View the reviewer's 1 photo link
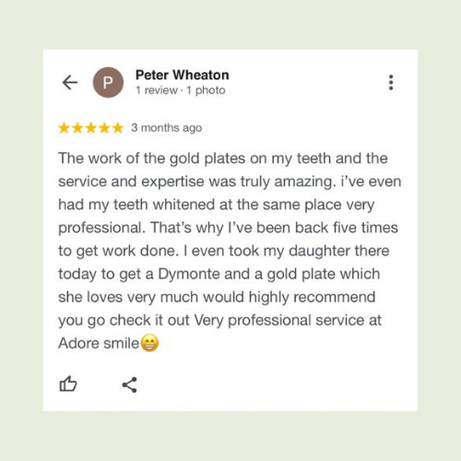The height and width of the screenshot is (461, 461). [206, 90]
